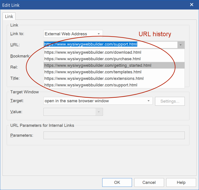The image size is (199, 190).
Task: Click the disabled Settings... button
Action: tap(170, 101)
